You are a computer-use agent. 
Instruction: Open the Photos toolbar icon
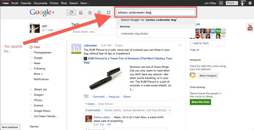coord(80,13)
